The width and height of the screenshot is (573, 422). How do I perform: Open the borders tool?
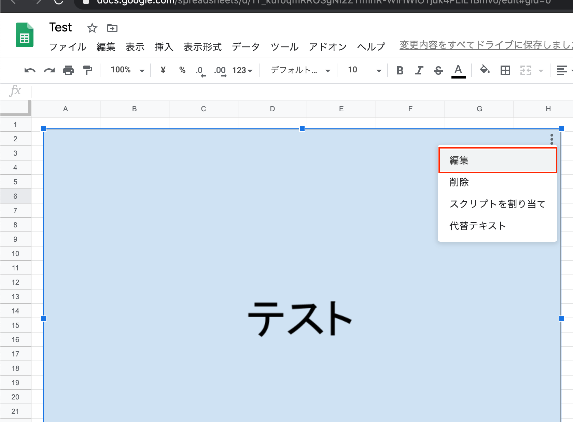(505, 70)
